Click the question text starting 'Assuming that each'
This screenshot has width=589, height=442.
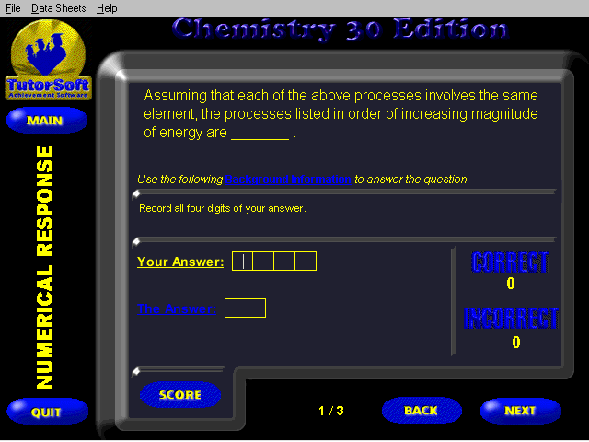[341, 114]
